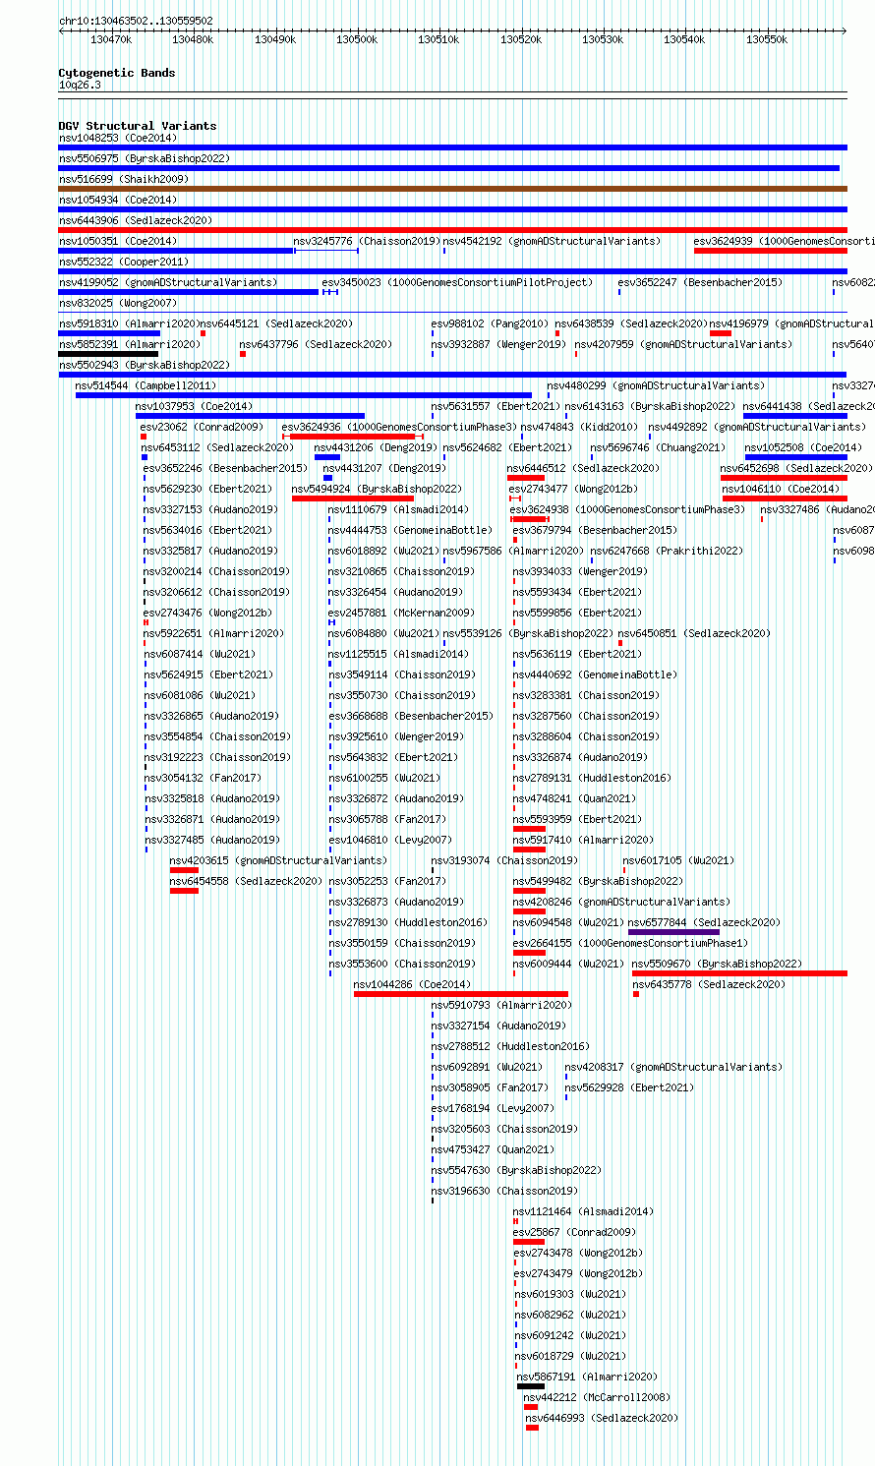Open nsv1054934 (Coe2014) variant
This screenshot has height=1466, width=875.
pos(118,201)
